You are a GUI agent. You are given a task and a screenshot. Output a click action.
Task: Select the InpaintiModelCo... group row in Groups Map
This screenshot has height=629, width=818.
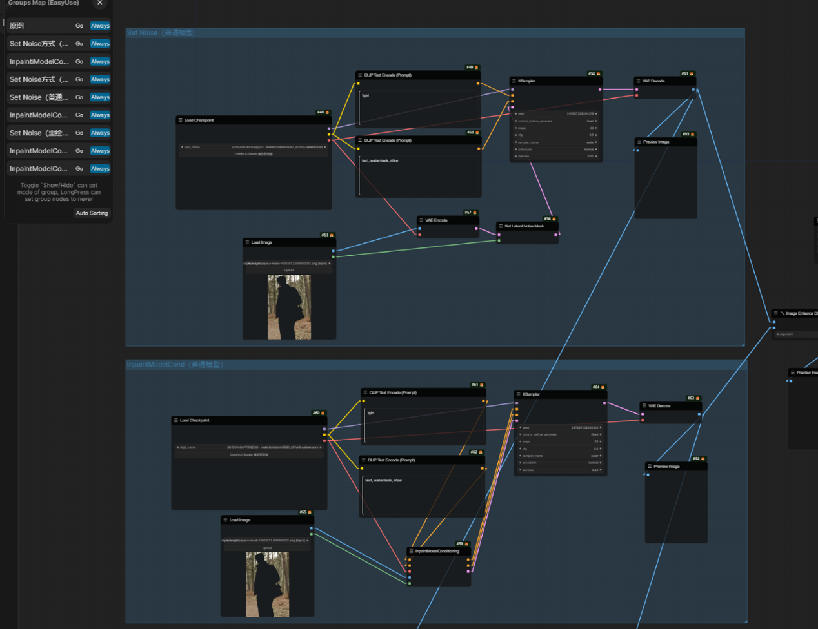[39, 62]
